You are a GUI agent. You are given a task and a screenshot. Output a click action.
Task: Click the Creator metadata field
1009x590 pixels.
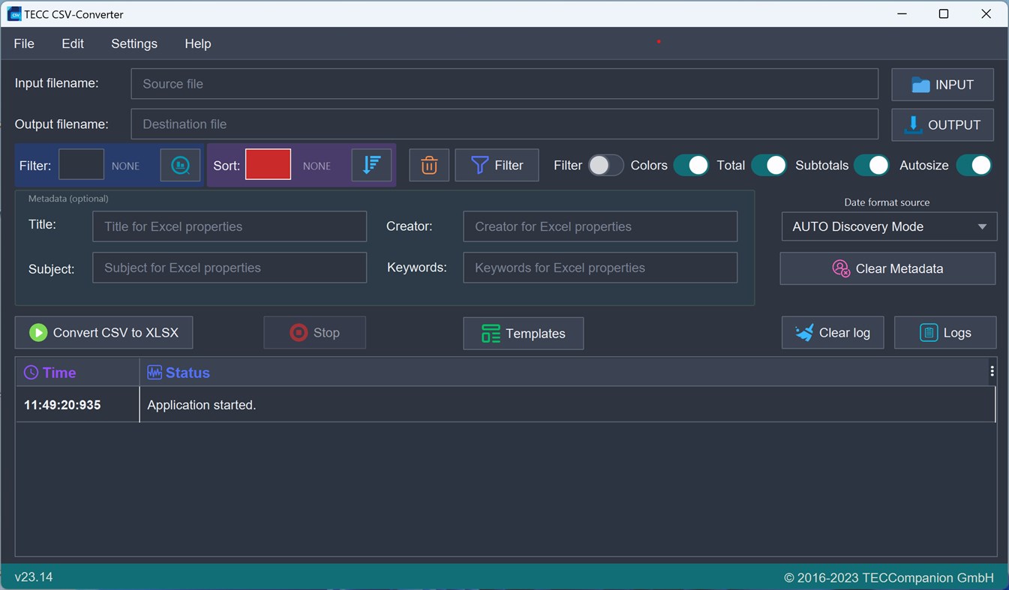[600, 226]
